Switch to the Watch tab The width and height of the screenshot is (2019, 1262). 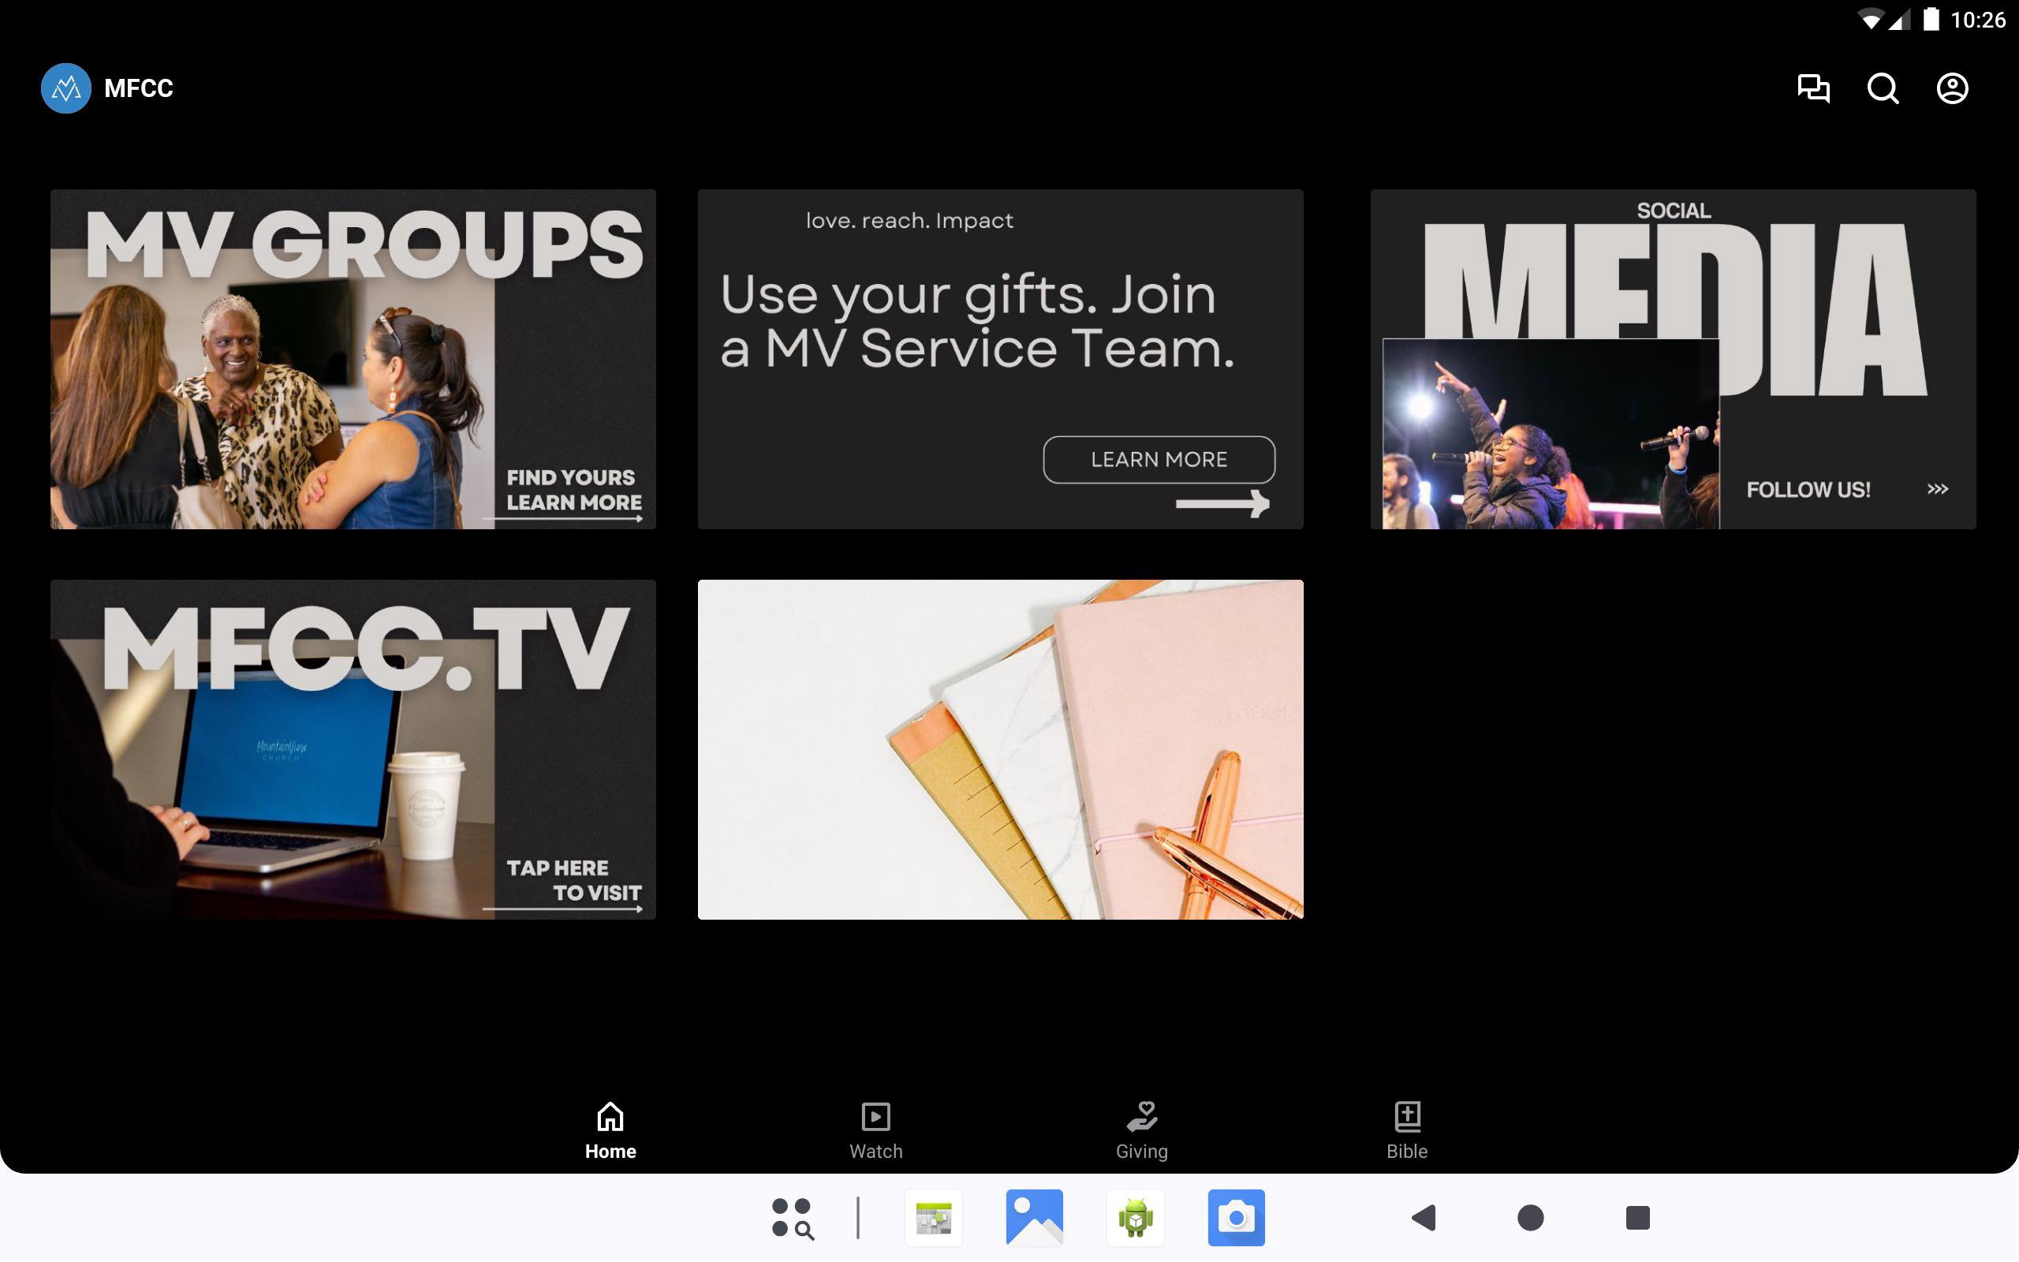coord(875,1130)
